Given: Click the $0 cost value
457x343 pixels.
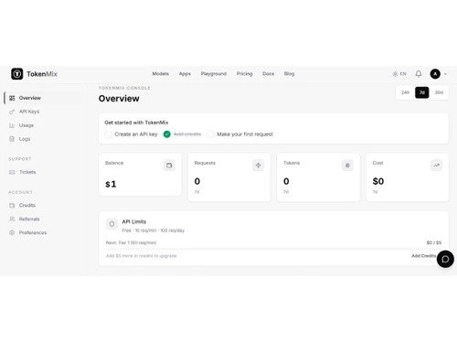Looking at the screenshot, I should pyautogui.click(x=378, y=181).
